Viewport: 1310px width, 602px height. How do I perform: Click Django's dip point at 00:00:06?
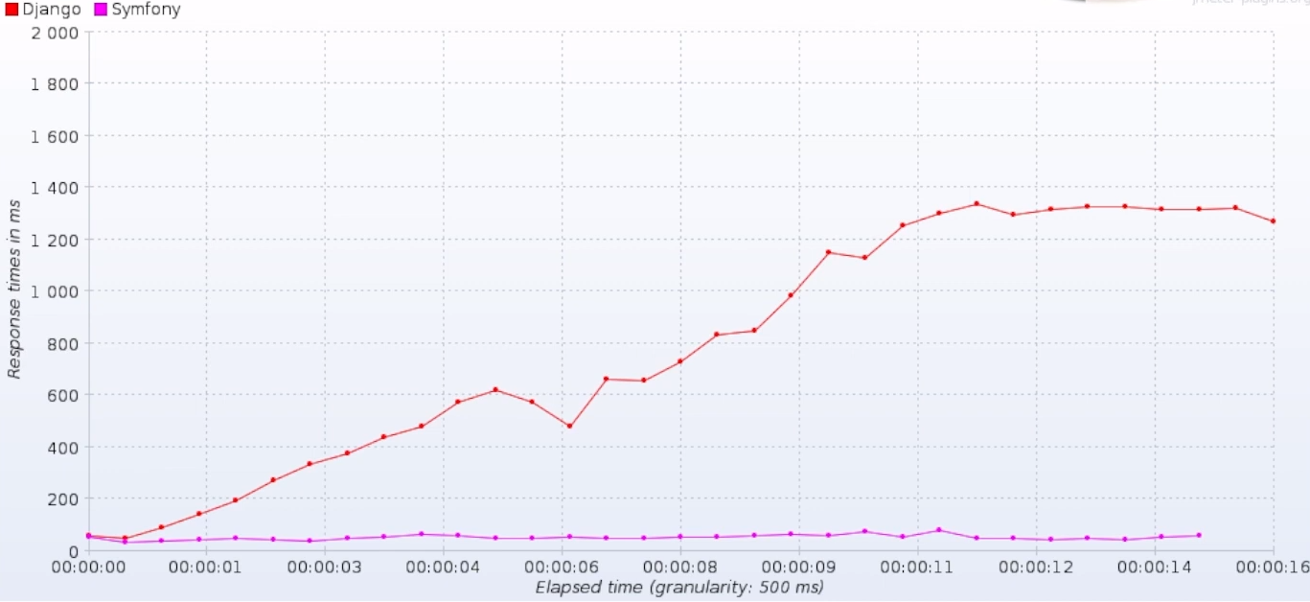569,426
